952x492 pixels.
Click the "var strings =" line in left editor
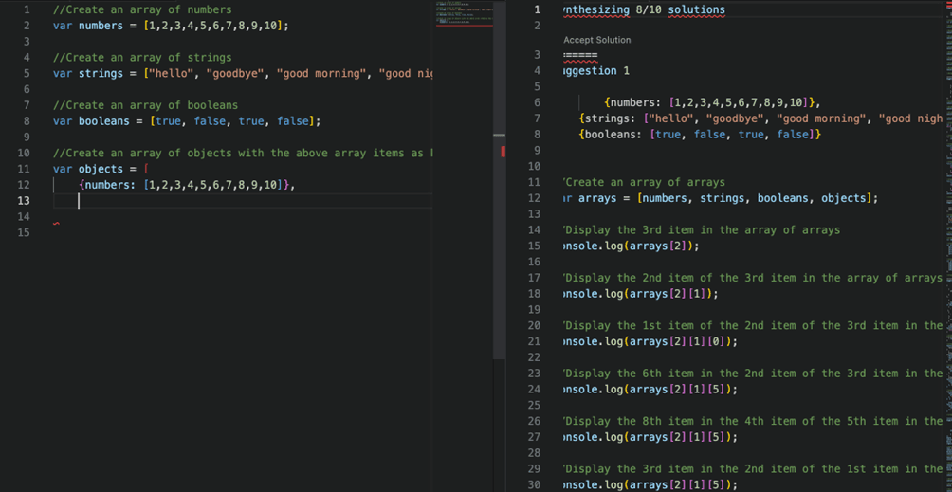click(242, 73)
